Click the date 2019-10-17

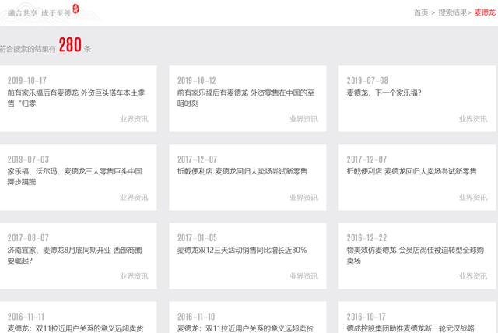point(27,81)
